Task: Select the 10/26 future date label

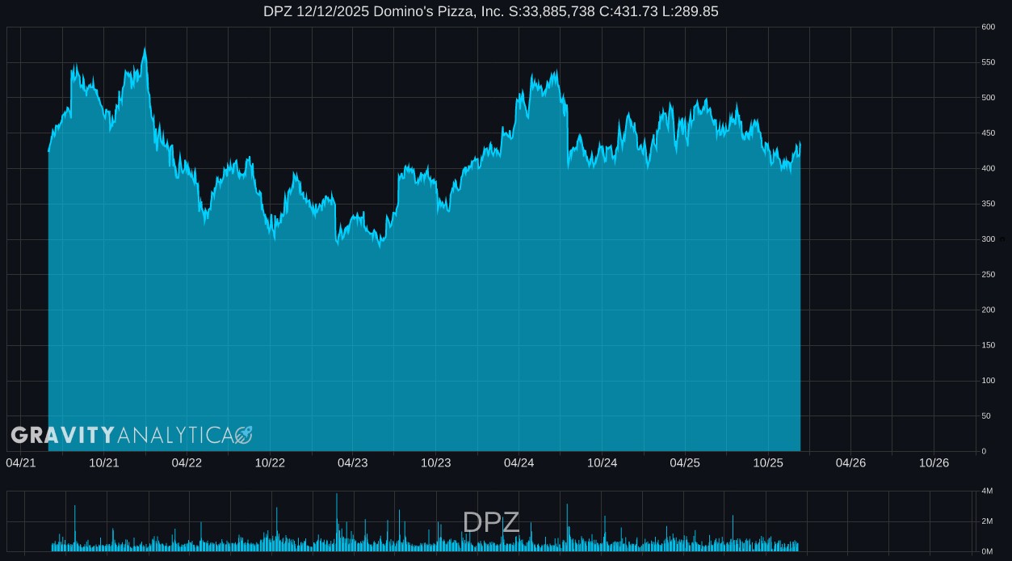Action: 934,463
